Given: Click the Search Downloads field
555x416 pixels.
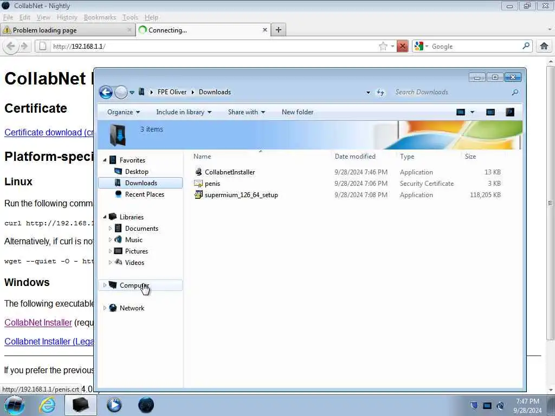Looking at the screenshot, I should coord(451,92).
